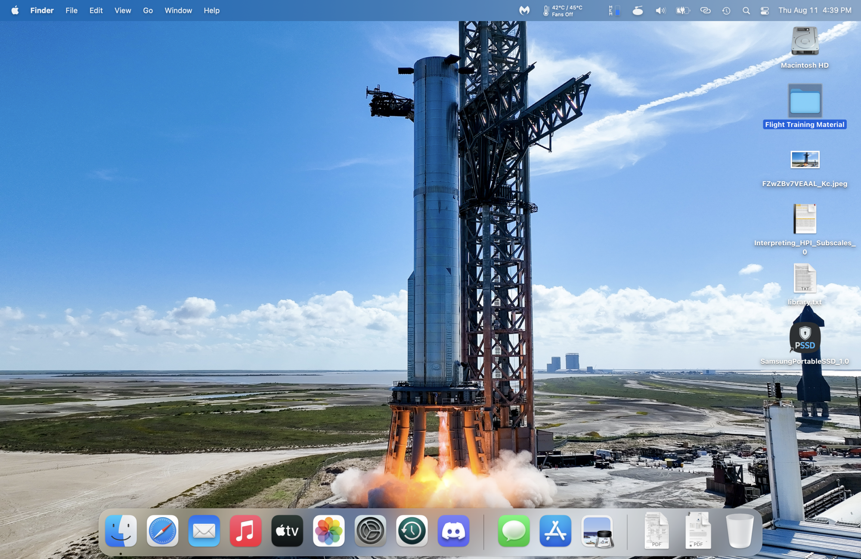Viewport: 861px width, 559px height.
Task: Launch the Messages app
Action: (x=514, y=531)
